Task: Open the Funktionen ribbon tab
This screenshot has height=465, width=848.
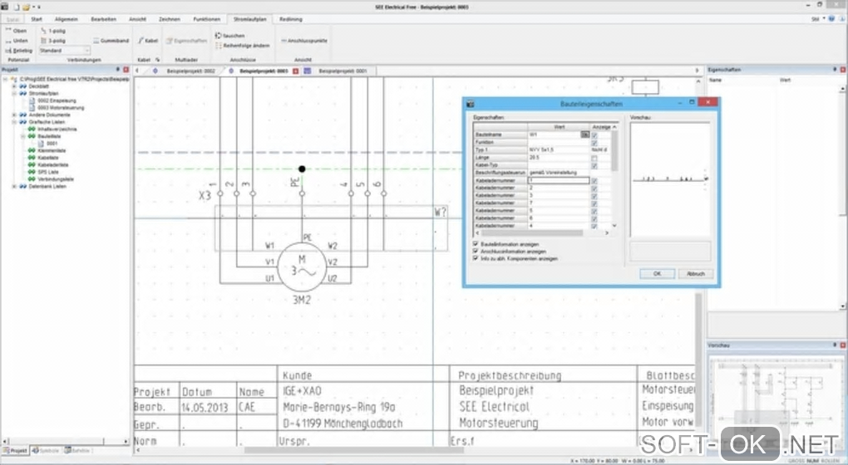Action: pos(206,19)
